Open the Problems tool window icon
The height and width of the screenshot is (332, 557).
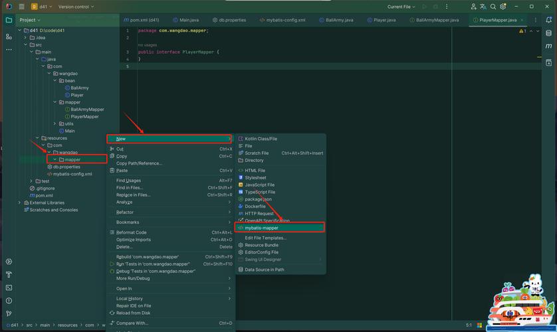click(x=9, y=301)
